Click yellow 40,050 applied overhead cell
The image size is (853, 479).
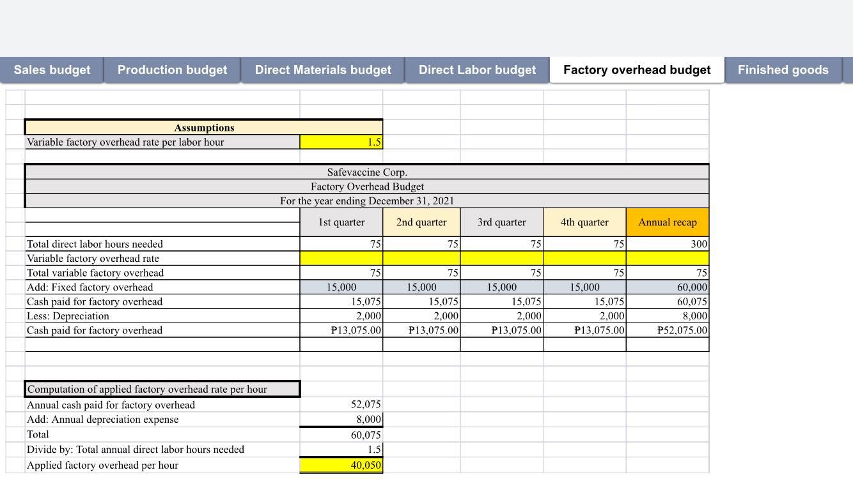(x=341, y=465)
